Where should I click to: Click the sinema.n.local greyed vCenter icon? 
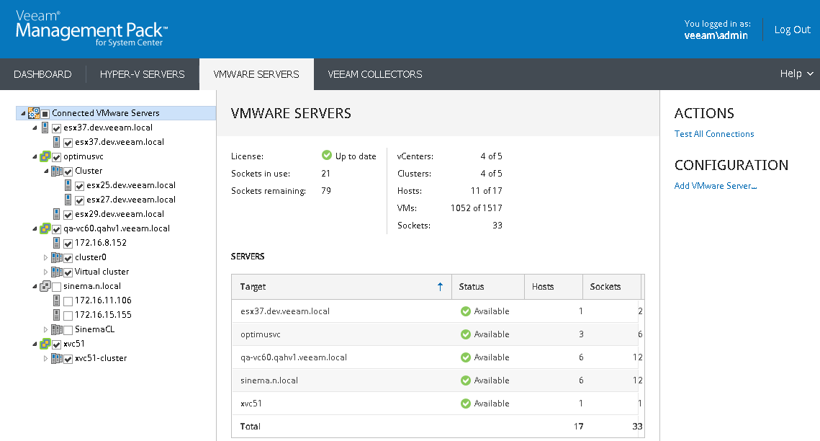(45, 286)
